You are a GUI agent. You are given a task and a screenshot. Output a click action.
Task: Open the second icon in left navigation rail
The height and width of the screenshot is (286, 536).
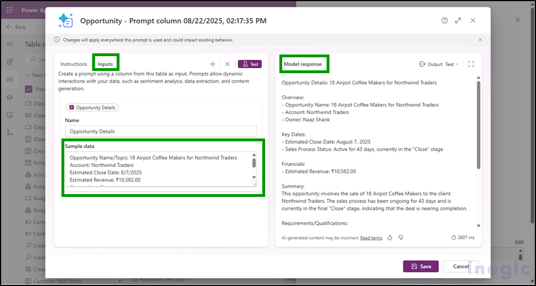click(10, 62)
